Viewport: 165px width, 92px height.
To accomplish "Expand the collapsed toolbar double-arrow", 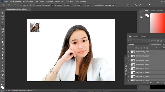I will [x=1, y=8].
